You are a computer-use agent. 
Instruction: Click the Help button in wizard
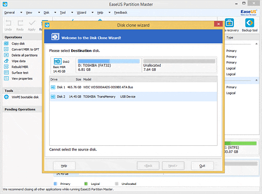[64, 166]
